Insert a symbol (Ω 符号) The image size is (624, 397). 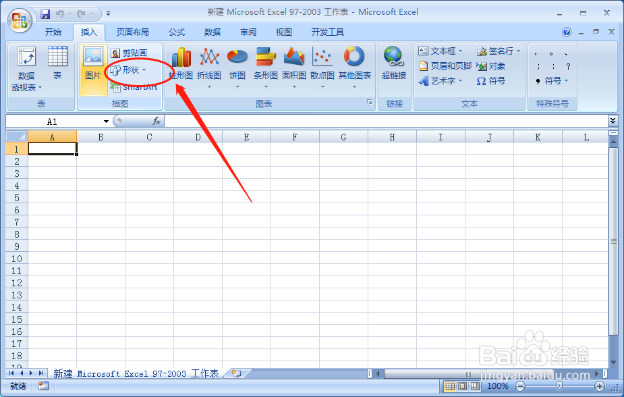490,81
